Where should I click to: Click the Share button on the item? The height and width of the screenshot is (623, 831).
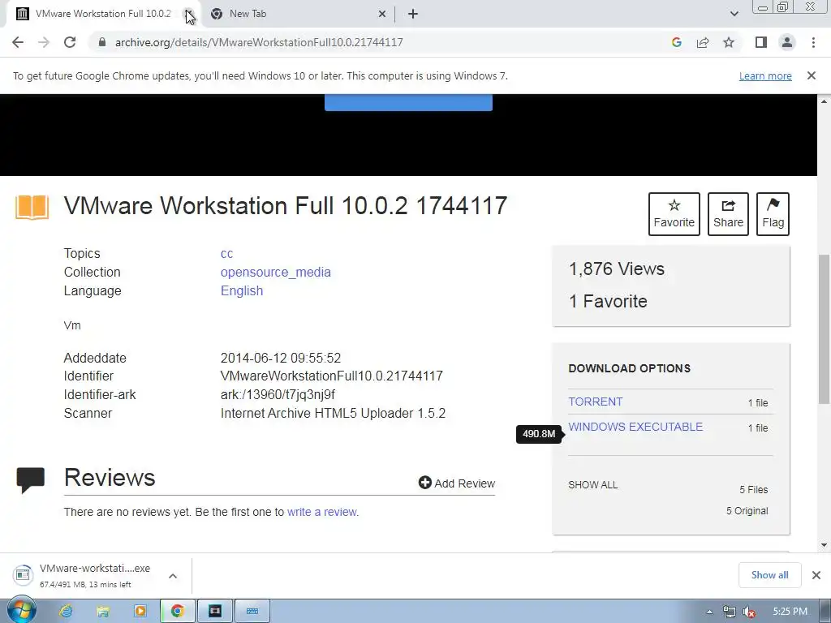[x=728, y=214]
